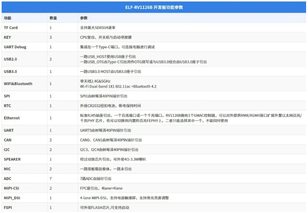The width and height of the screenshot is (308, 213).
Task: Click the I2C3、I2C4 description text
Action: coord(109,150)
